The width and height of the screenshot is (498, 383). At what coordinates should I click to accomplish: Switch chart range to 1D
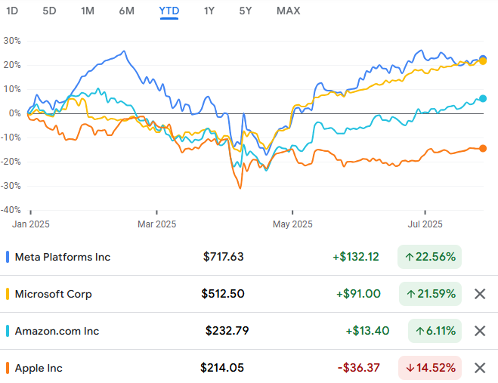click(12, 11)
